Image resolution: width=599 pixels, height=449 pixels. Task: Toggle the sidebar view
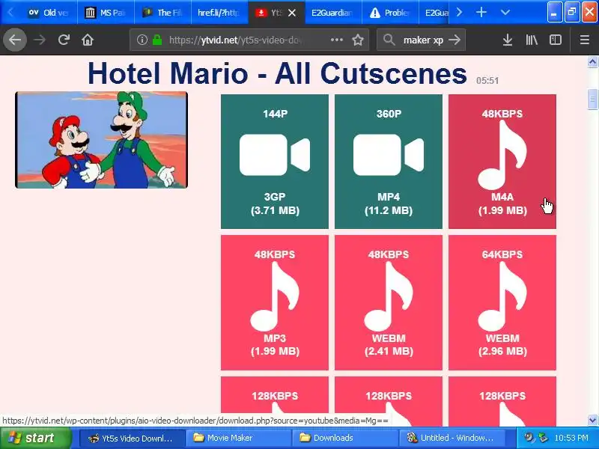click(555, 40)
